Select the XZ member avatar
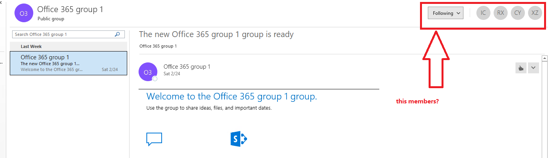Viewport: 548px width, 158px height. pyautogui.click(x=535, y=13)
